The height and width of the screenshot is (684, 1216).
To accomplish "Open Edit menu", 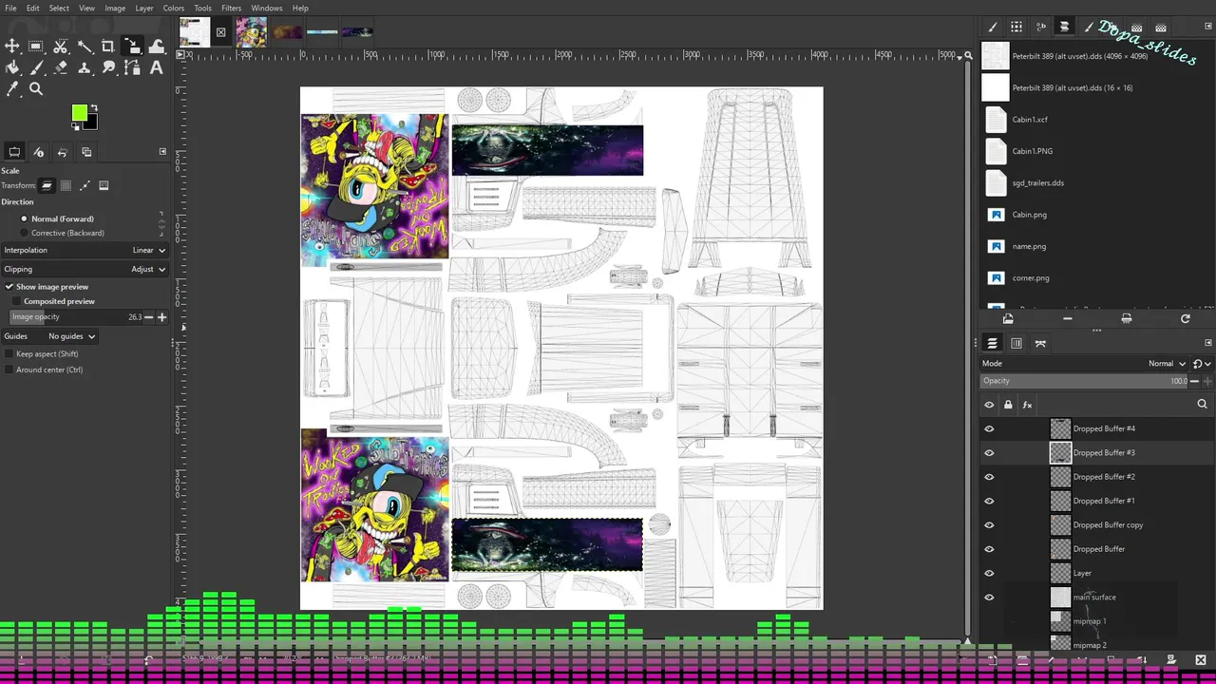I will click(33, 9).
